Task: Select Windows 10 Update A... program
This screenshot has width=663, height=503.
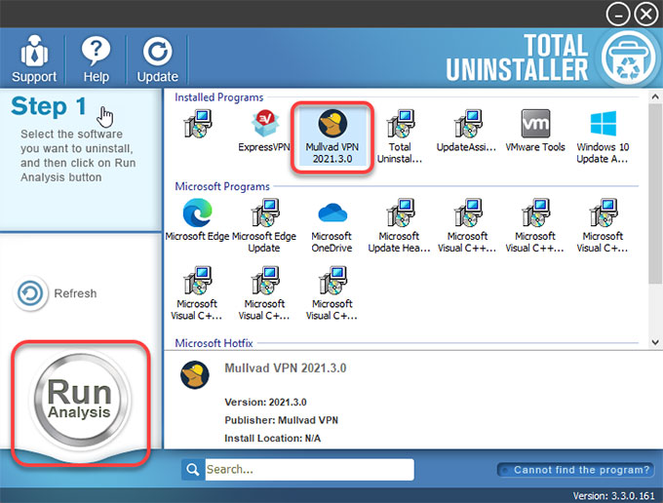Action: coord(603,136)
